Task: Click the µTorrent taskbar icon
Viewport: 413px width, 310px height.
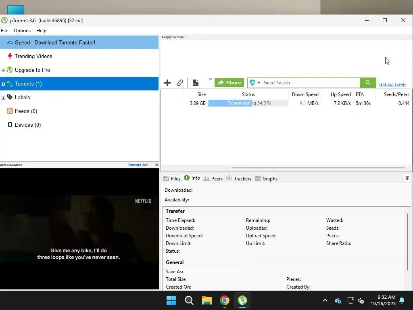Action: (242, 300)
